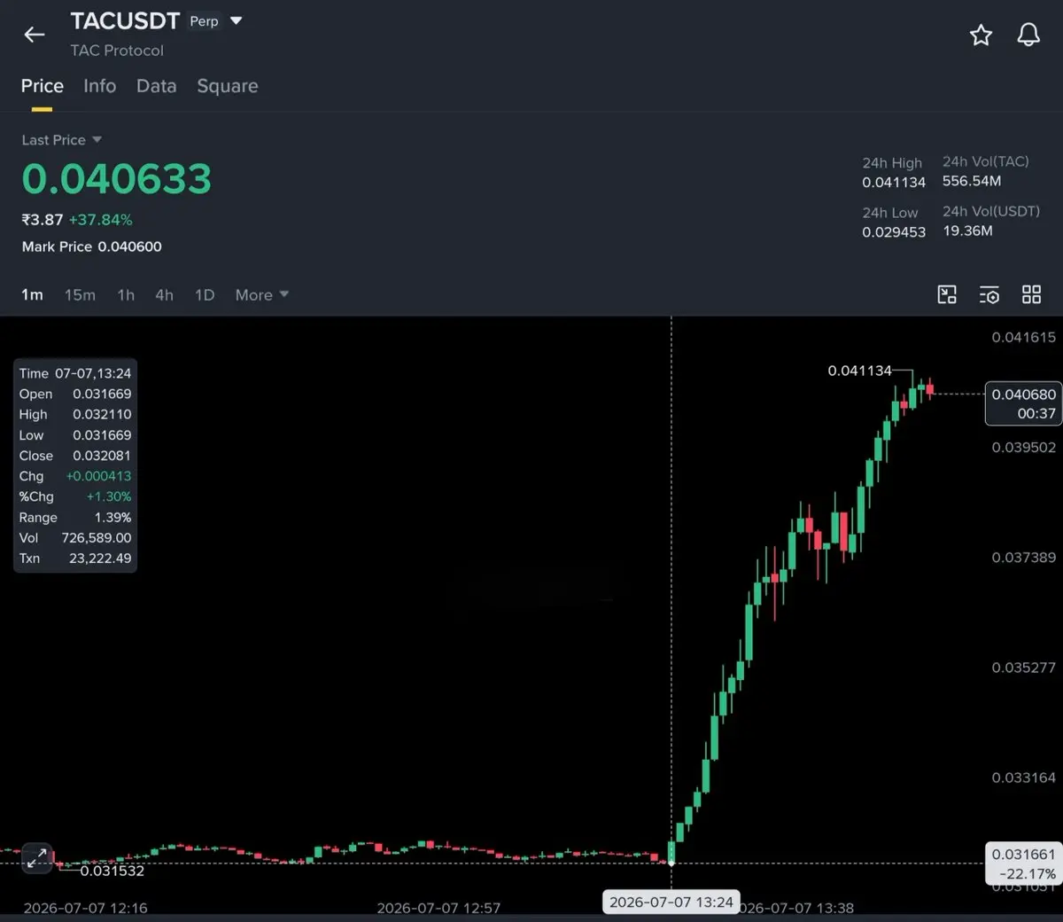Add TACUSDT to favorites with star icon
Viewport: 1063px width, 922px height.
click(x=981, y=35)
